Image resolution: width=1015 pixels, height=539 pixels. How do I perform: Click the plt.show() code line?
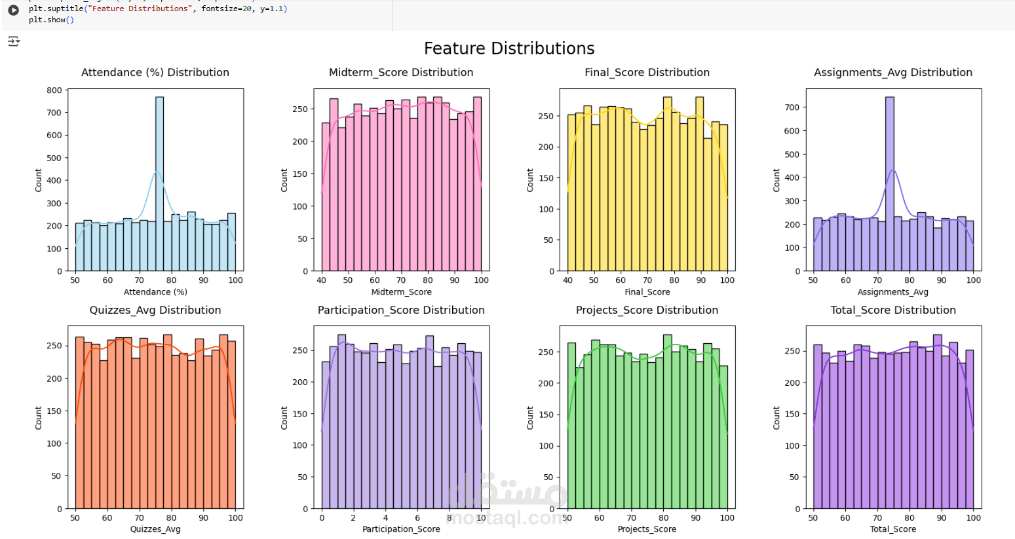(51, 20)
